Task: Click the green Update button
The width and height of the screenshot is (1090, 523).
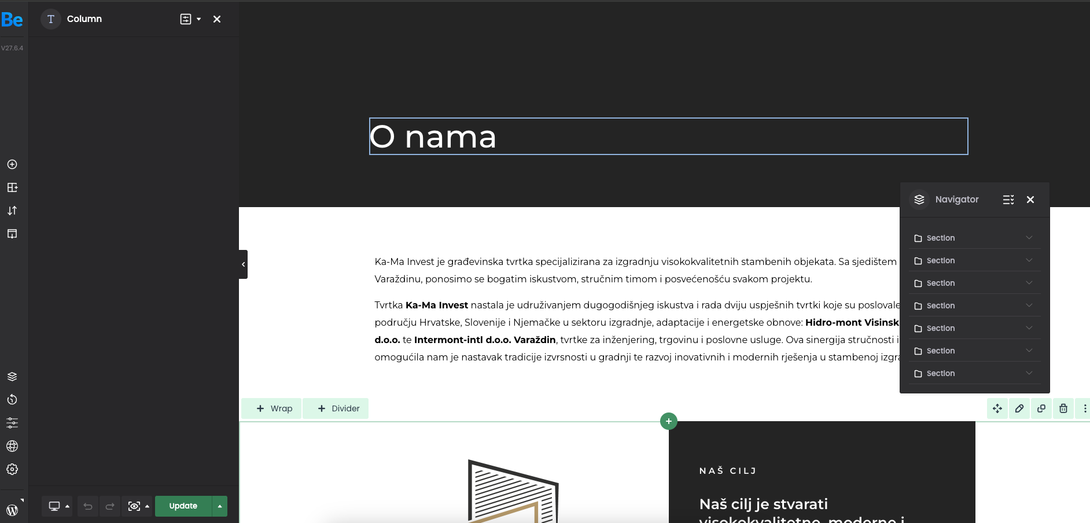Action: click(x=183, y=506)
